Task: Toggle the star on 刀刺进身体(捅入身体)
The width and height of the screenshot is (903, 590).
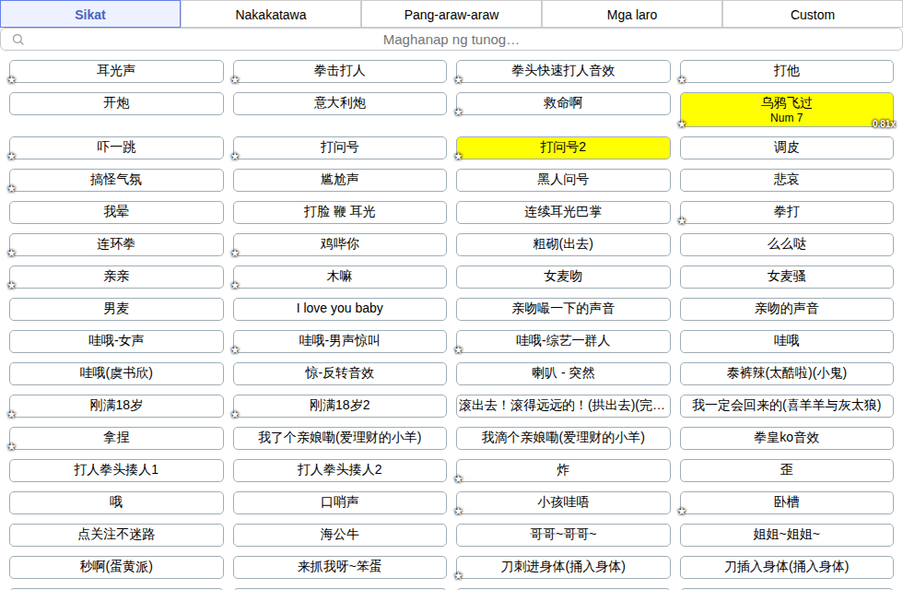Action: click(459, 576)
